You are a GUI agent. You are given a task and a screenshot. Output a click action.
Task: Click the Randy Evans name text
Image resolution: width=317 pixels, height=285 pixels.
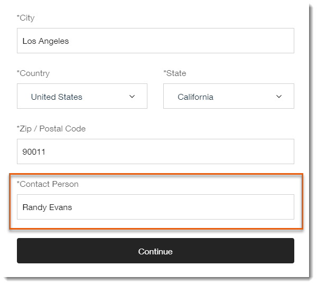tap(47, 207)
